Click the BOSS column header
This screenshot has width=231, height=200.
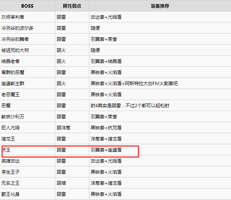coord(27,6)
